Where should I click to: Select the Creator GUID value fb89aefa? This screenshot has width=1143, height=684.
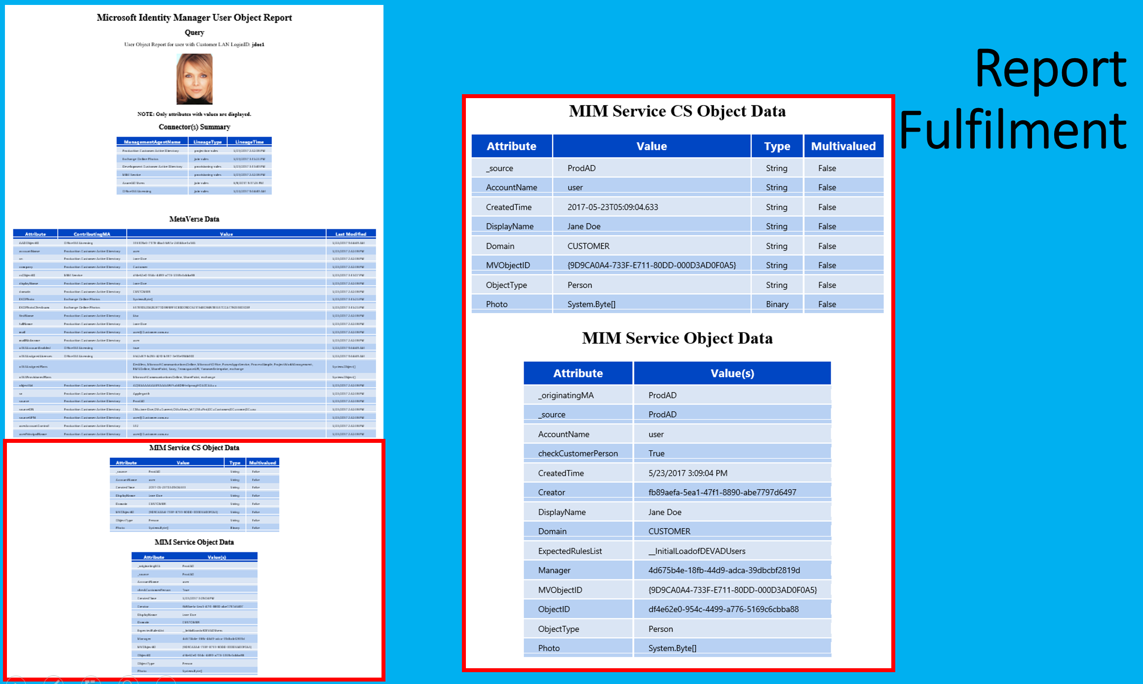click(722, 492)
